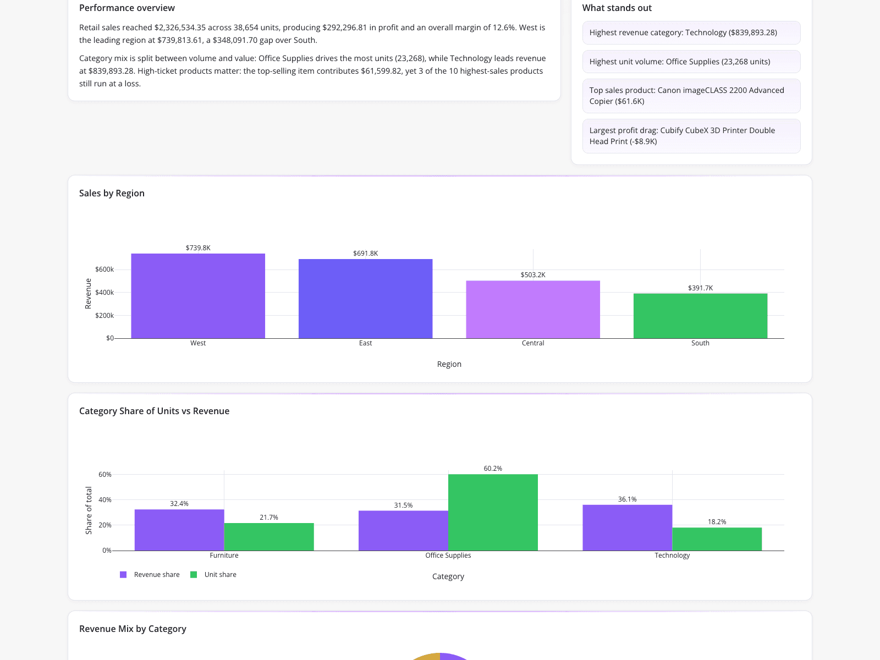Click the "Region" x-axis title

tap(449, 364)
